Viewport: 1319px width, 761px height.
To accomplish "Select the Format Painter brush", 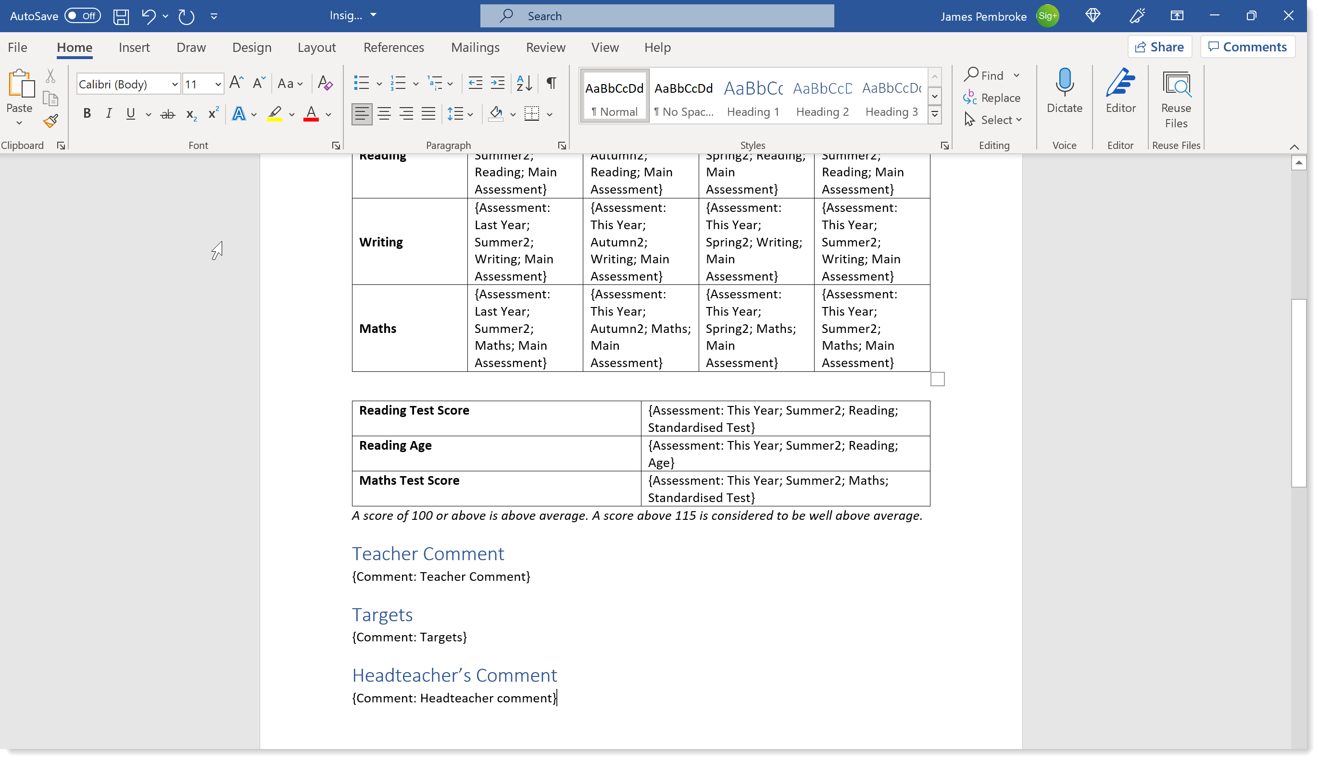I will [51, 121].
